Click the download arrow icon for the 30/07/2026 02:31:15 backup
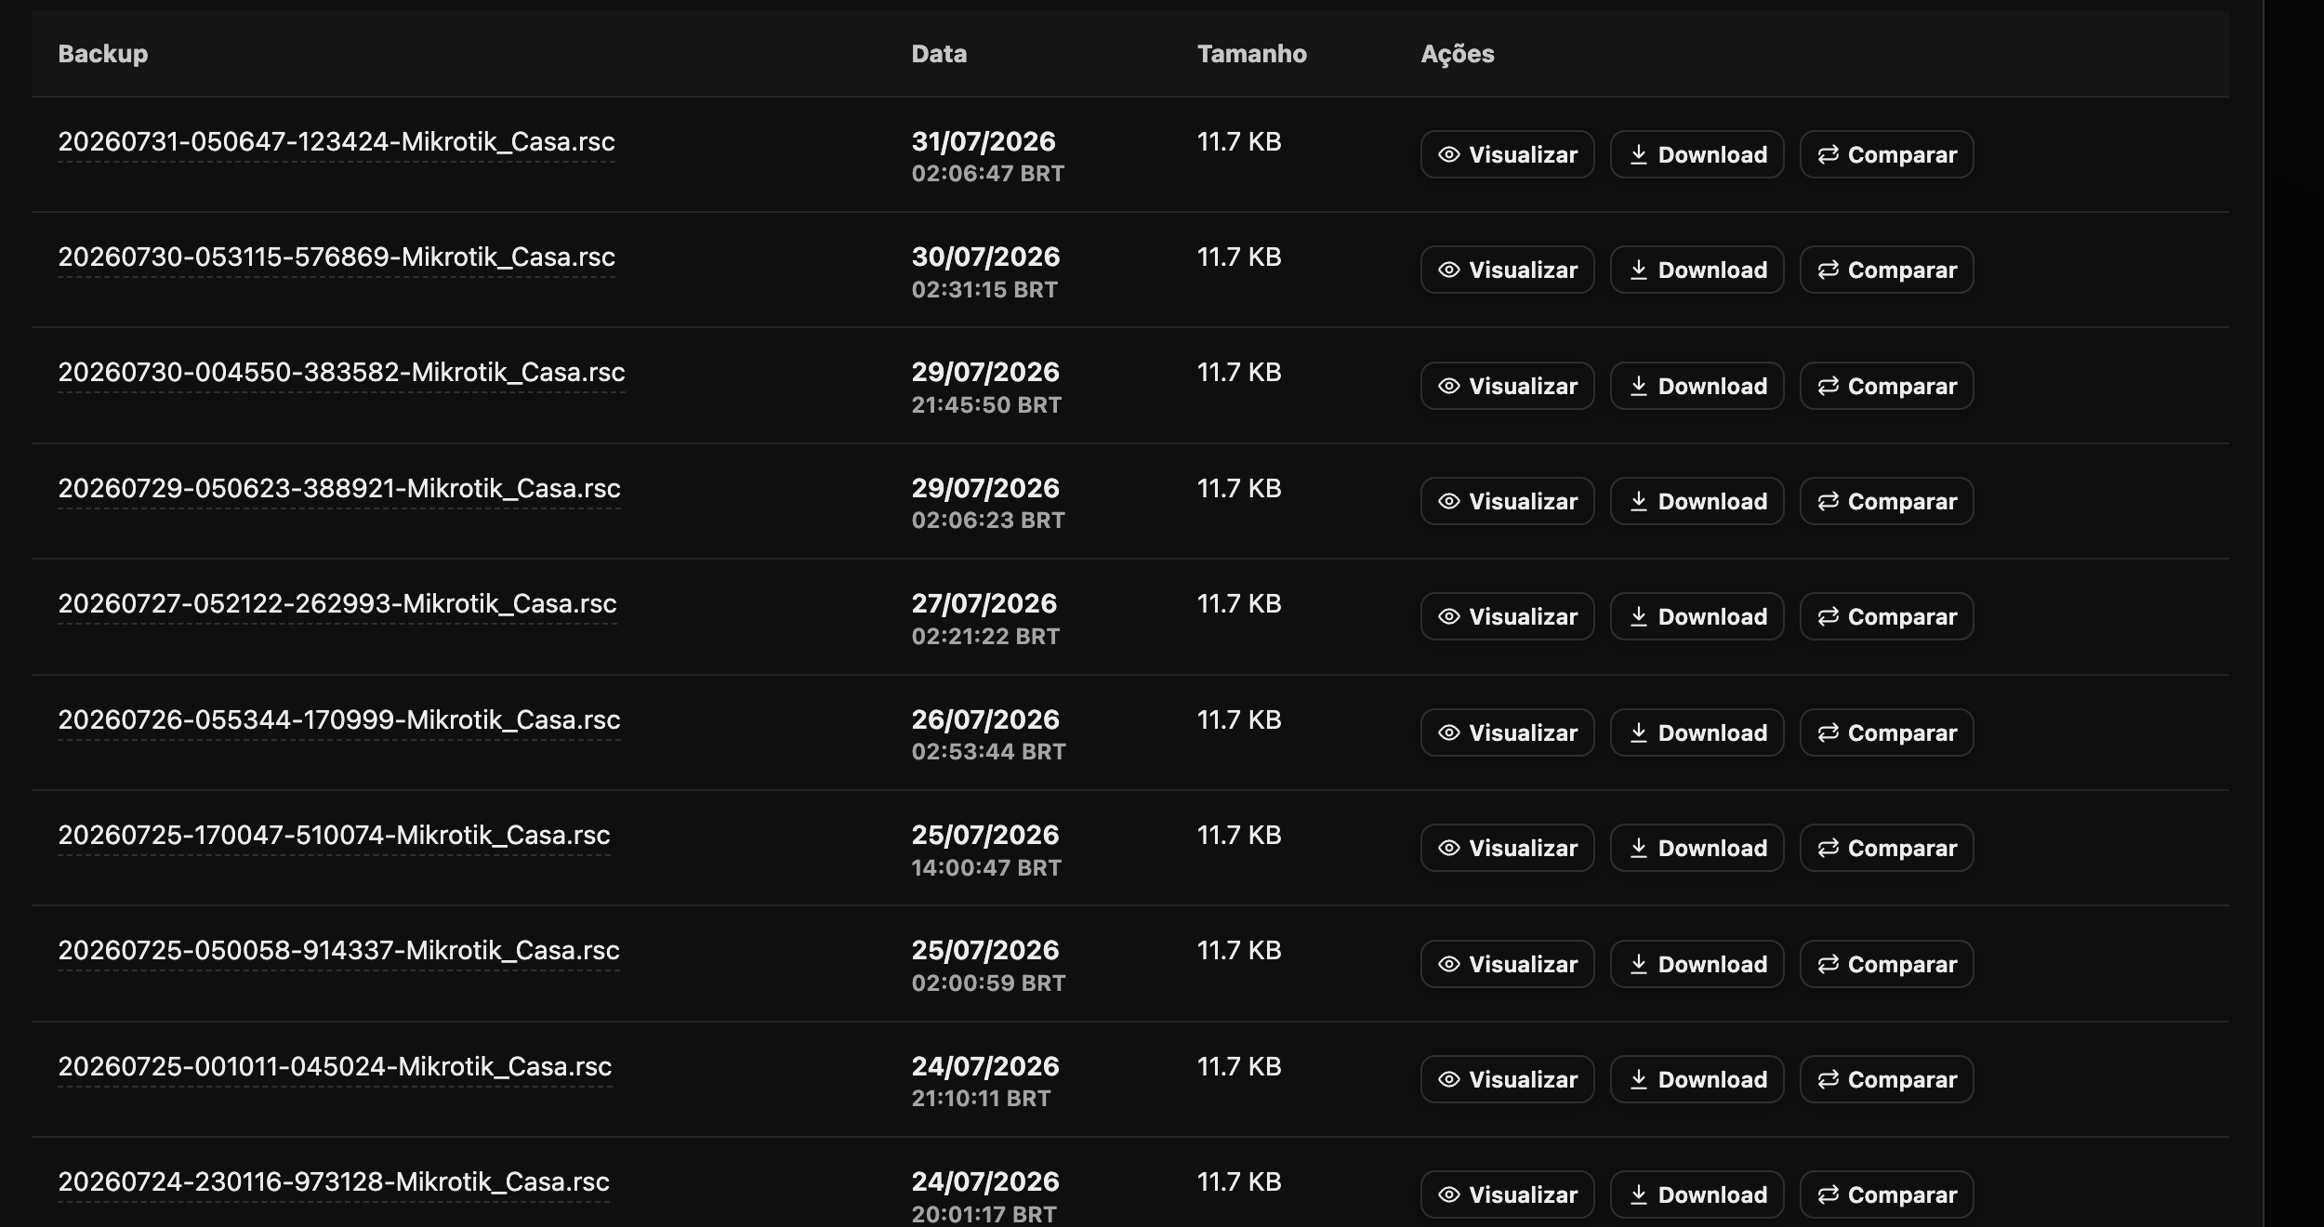 (1639, 270)
